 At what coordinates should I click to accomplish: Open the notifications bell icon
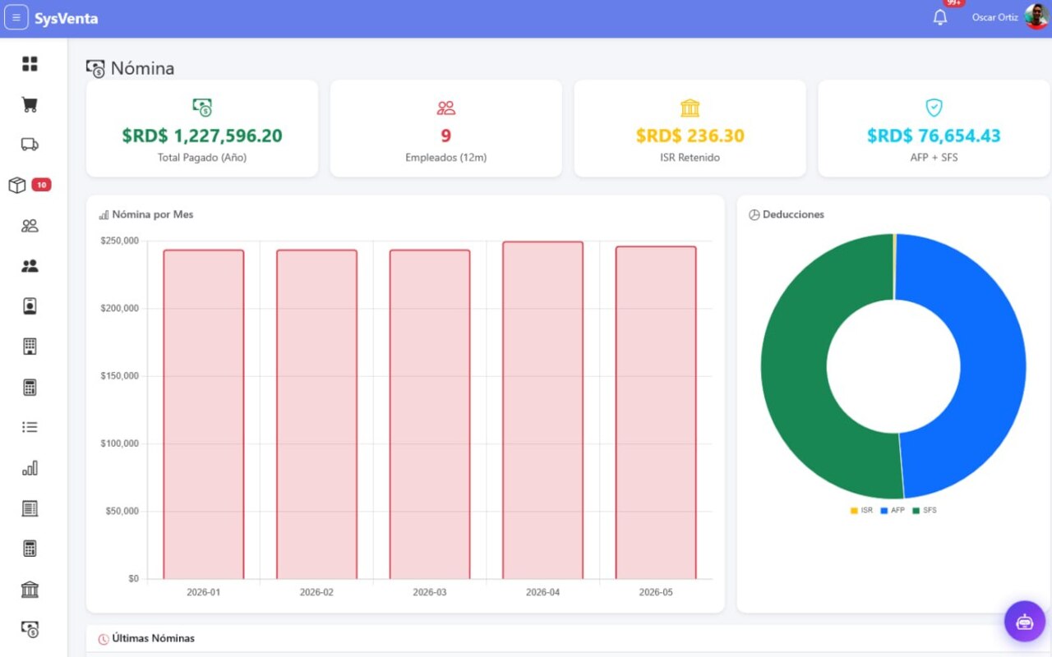pos(940,17)
